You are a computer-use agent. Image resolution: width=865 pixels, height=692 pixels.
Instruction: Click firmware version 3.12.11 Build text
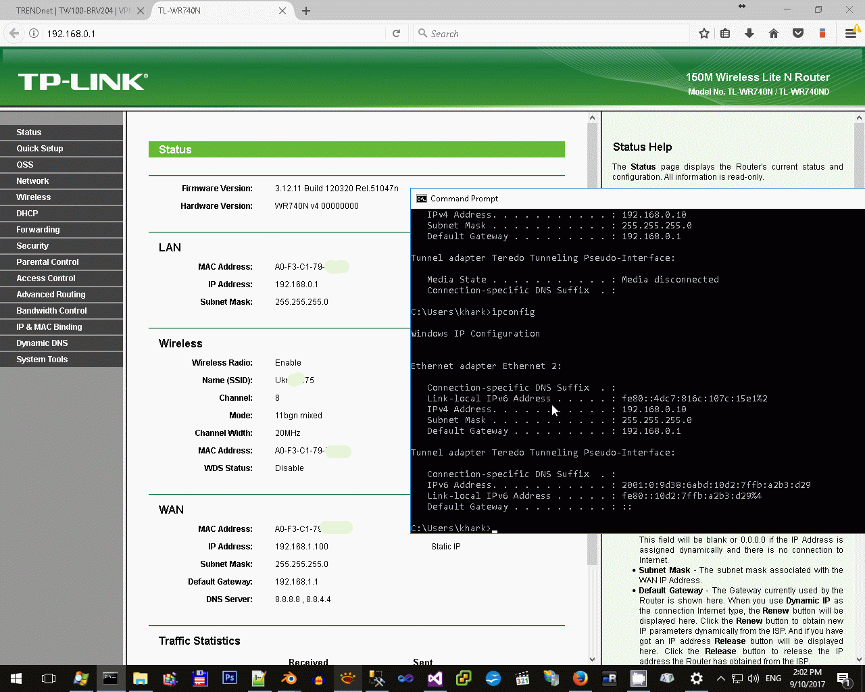337,189
